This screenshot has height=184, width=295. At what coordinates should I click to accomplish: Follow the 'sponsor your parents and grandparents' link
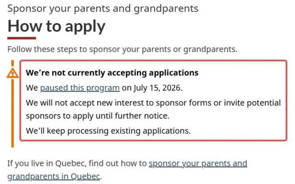[x=198, y=164]
